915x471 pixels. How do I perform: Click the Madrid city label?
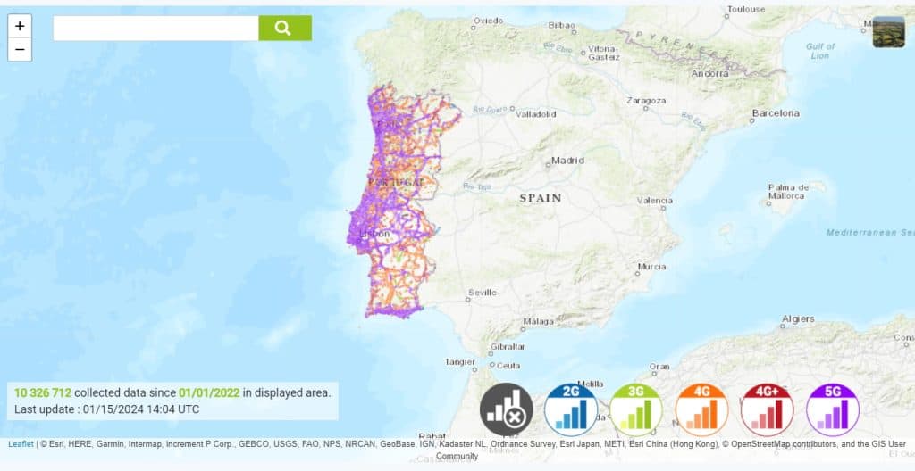(567, 161)
